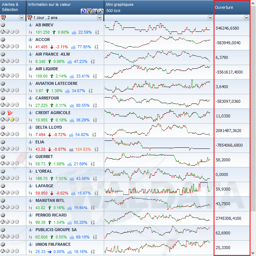This screenshot has width=256, height=256.
Task: Select ACCOR price 41.405
Action: pyautogui.click(x=41, y=47)
